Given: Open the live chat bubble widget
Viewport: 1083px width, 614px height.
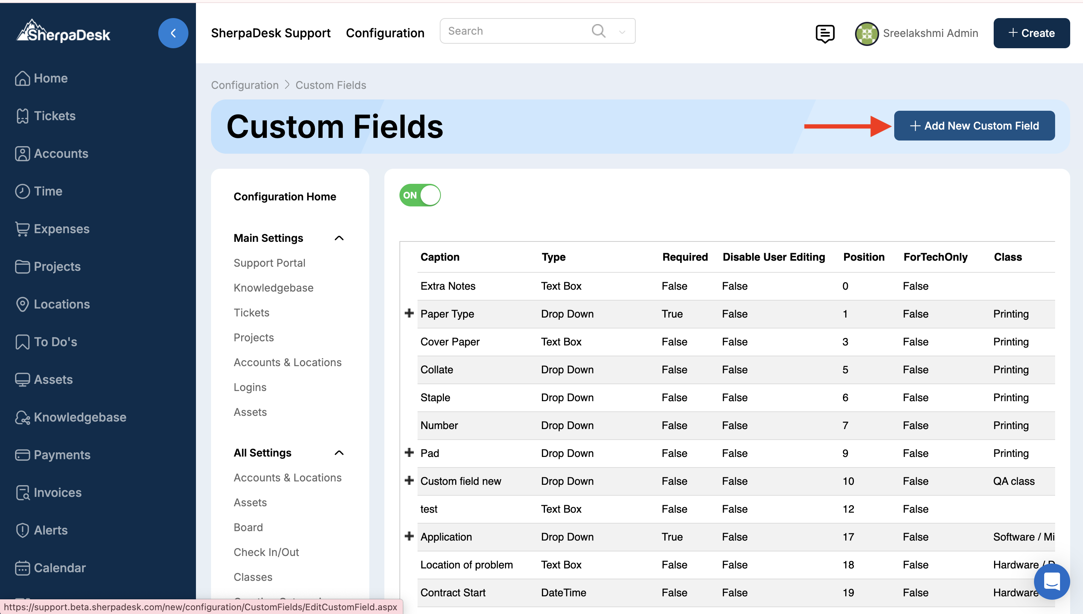Looking at the screenshot, I should (x=1051, y=581).
